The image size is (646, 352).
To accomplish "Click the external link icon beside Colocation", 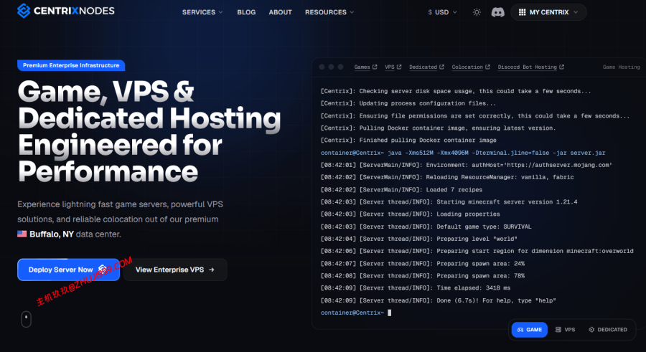I will (x=487, y=67).
